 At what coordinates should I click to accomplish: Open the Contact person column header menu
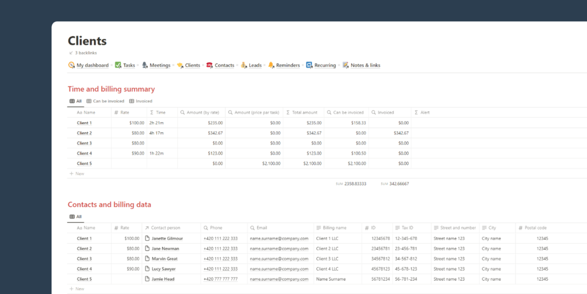172,228
